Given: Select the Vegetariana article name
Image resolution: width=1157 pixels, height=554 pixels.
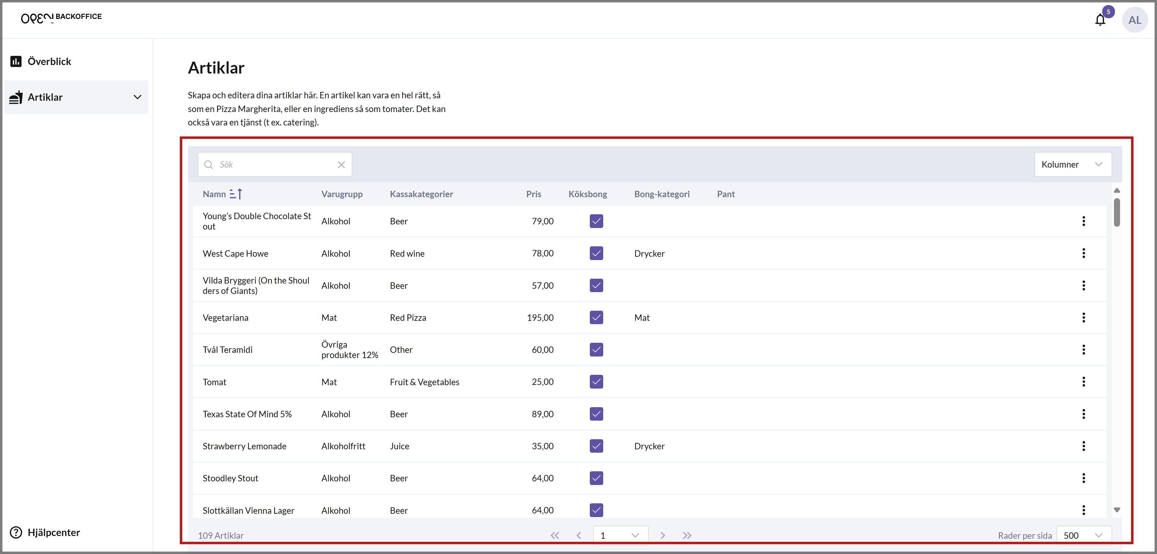Looking at the screenshot, I should pos(225,317).
